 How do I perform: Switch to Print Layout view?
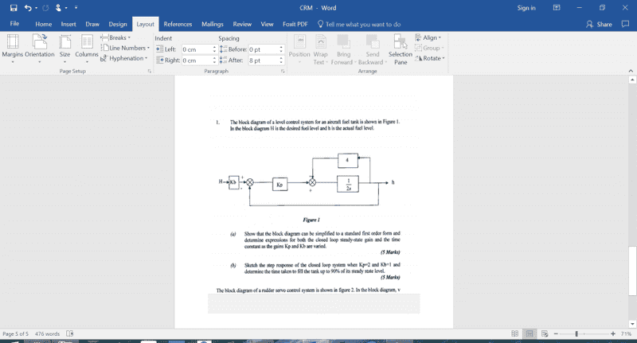coord(530,333)
